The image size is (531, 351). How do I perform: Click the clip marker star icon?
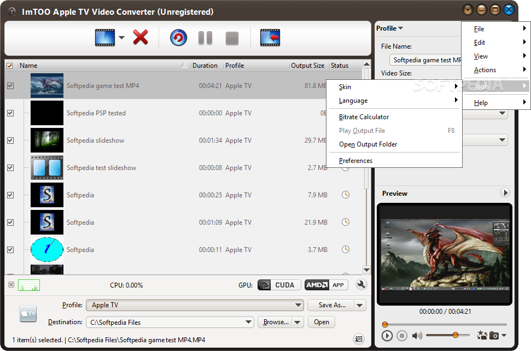coord(482,335)
